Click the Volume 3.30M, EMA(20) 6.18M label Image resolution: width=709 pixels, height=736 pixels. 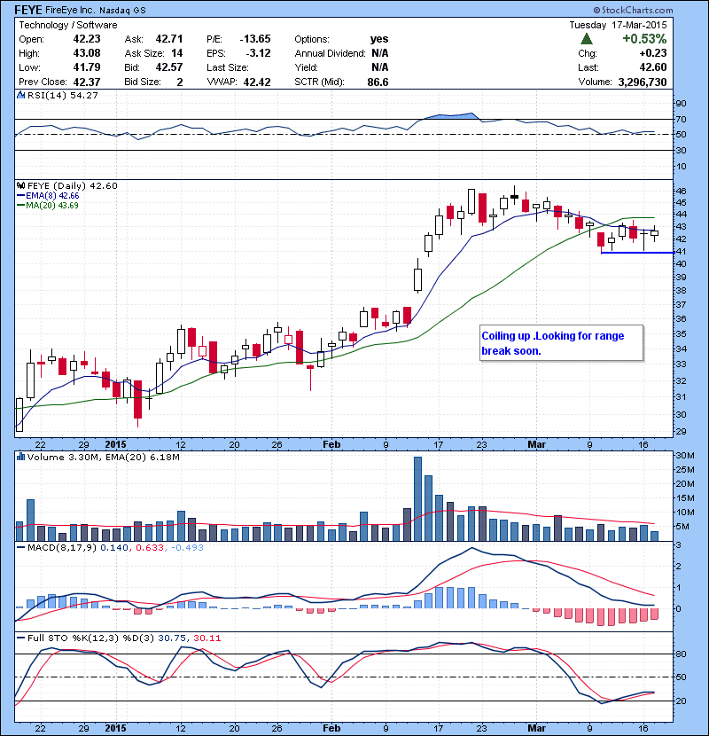click(103, 457)
